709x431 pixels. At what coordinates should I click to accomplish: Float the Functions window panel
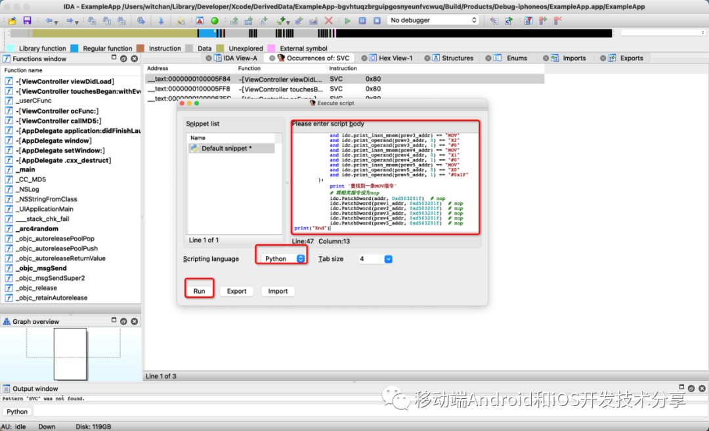coord(123,58)
